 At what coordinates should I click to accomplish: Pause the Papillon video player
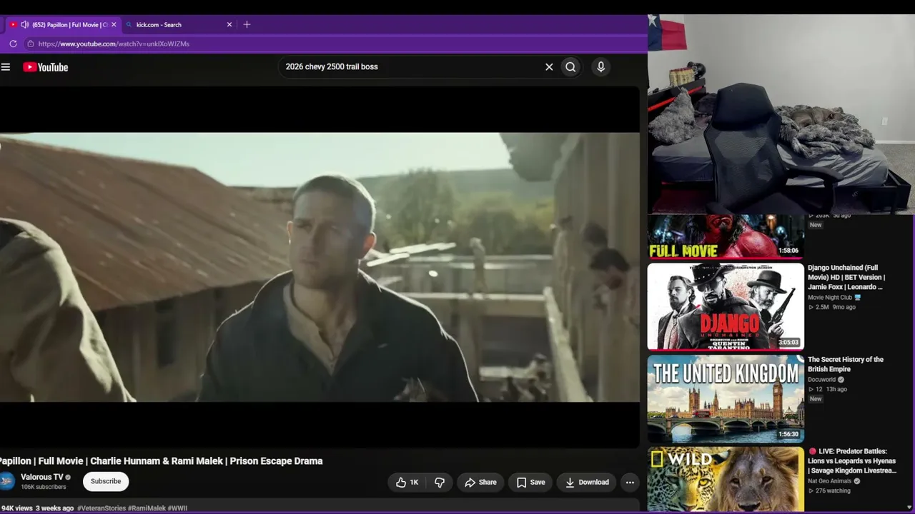(320, 267)
